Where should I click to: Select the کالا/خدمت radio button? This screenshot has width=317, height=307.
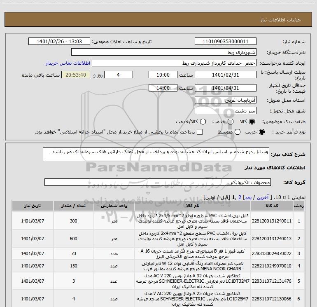(203, 122)
